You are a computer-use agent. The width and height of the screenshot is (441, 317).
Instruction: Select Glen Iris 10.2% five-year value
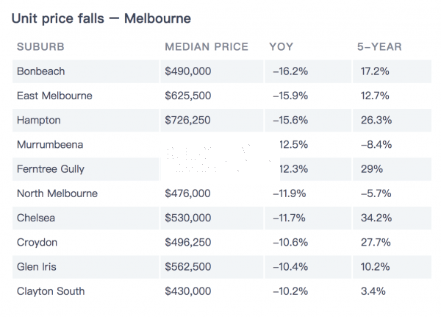(x=375, y=267)
